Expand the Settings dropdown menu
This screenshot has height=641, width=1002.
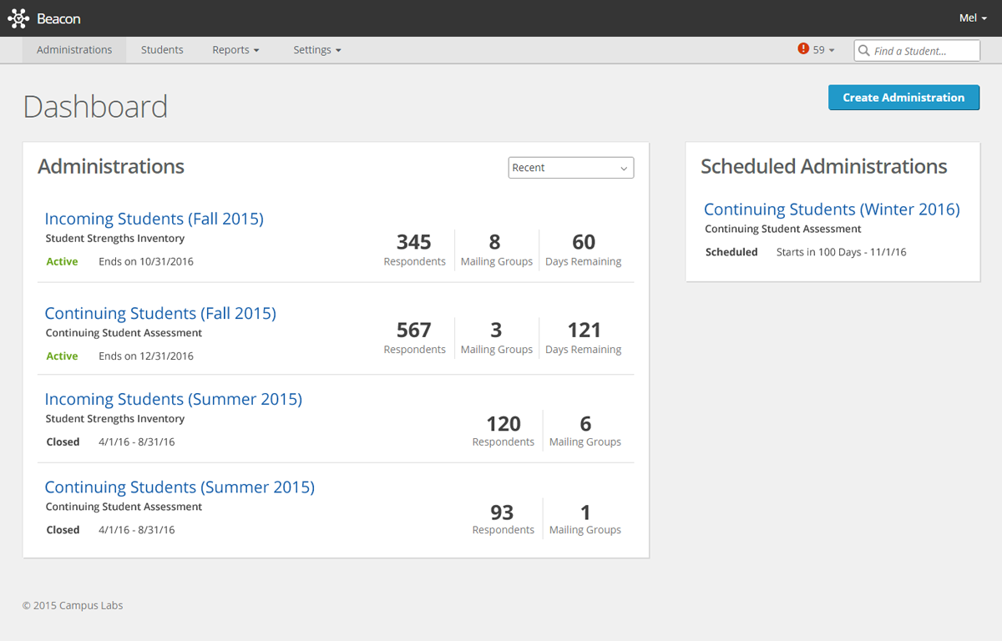click(x=316, y=50)
